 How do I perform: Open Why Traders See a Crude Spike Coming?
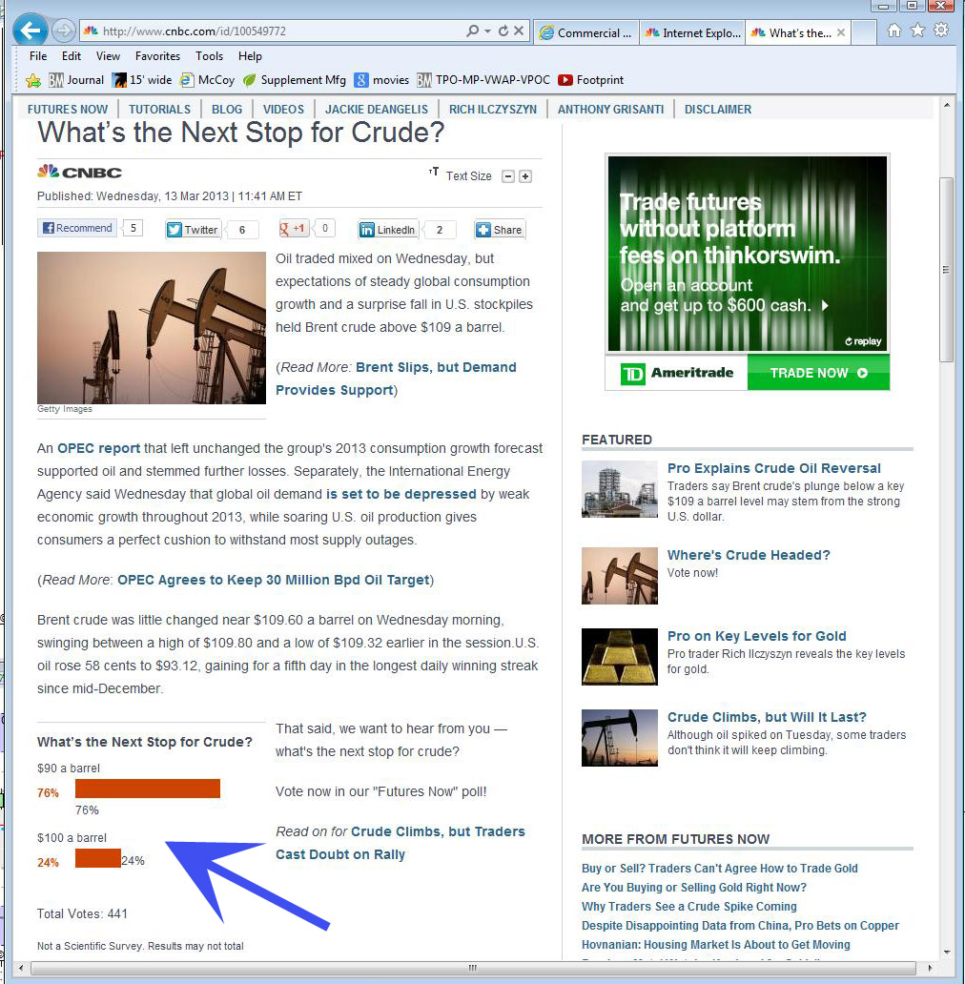[688, 906]
